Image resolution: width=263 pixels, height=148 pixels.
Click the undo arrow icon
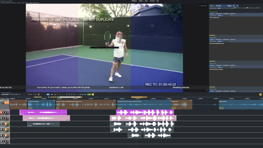(x=76, y=94)
